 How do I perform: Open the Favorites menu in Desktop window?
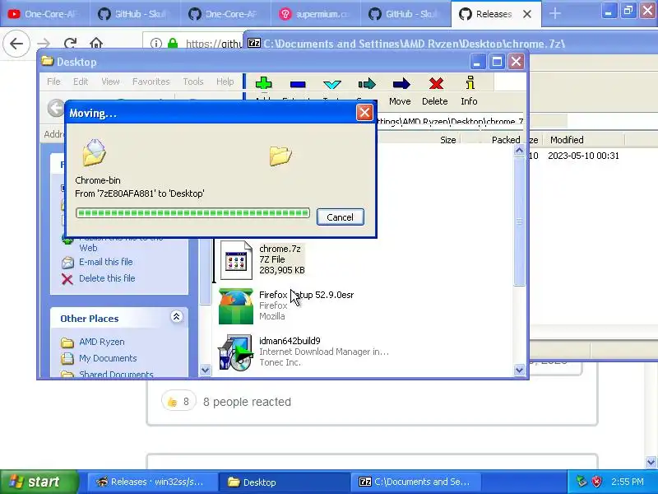point(151,82)
